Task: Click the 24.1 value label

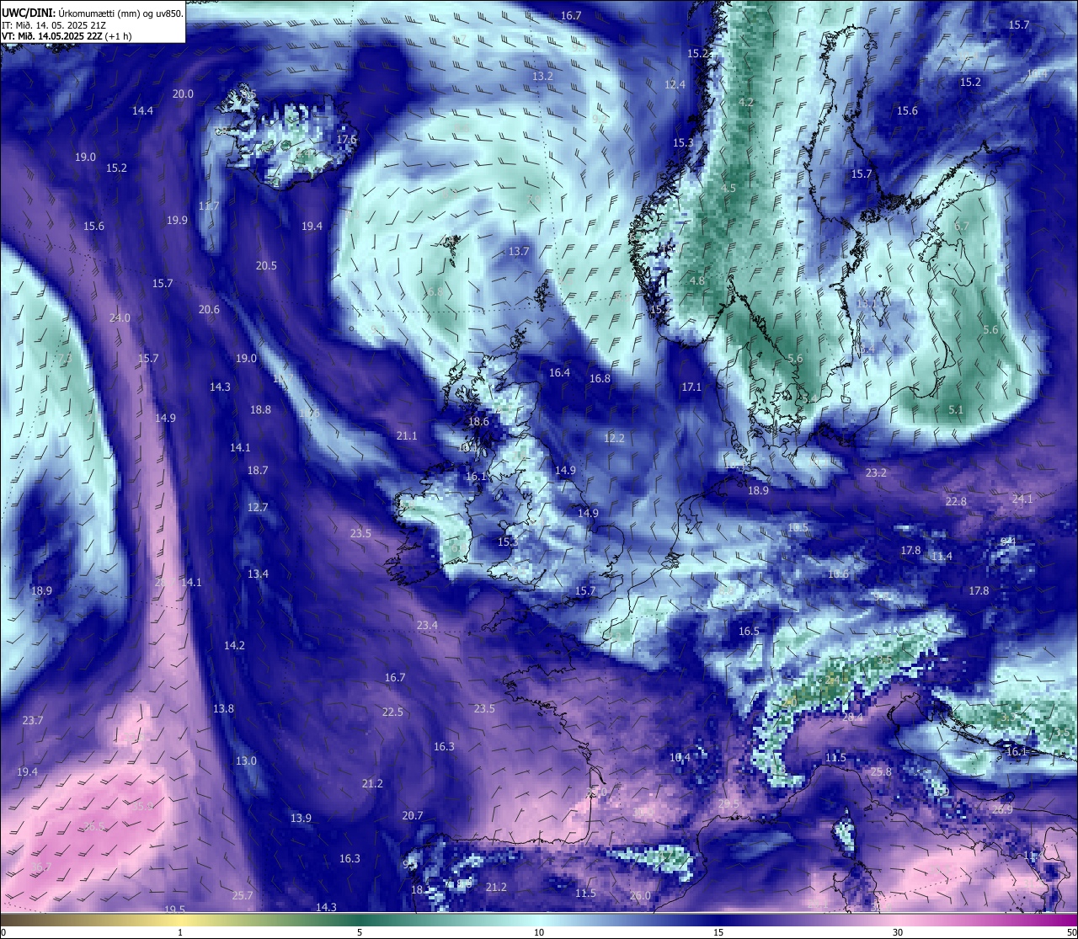Action: click(x=1022, y=499)
